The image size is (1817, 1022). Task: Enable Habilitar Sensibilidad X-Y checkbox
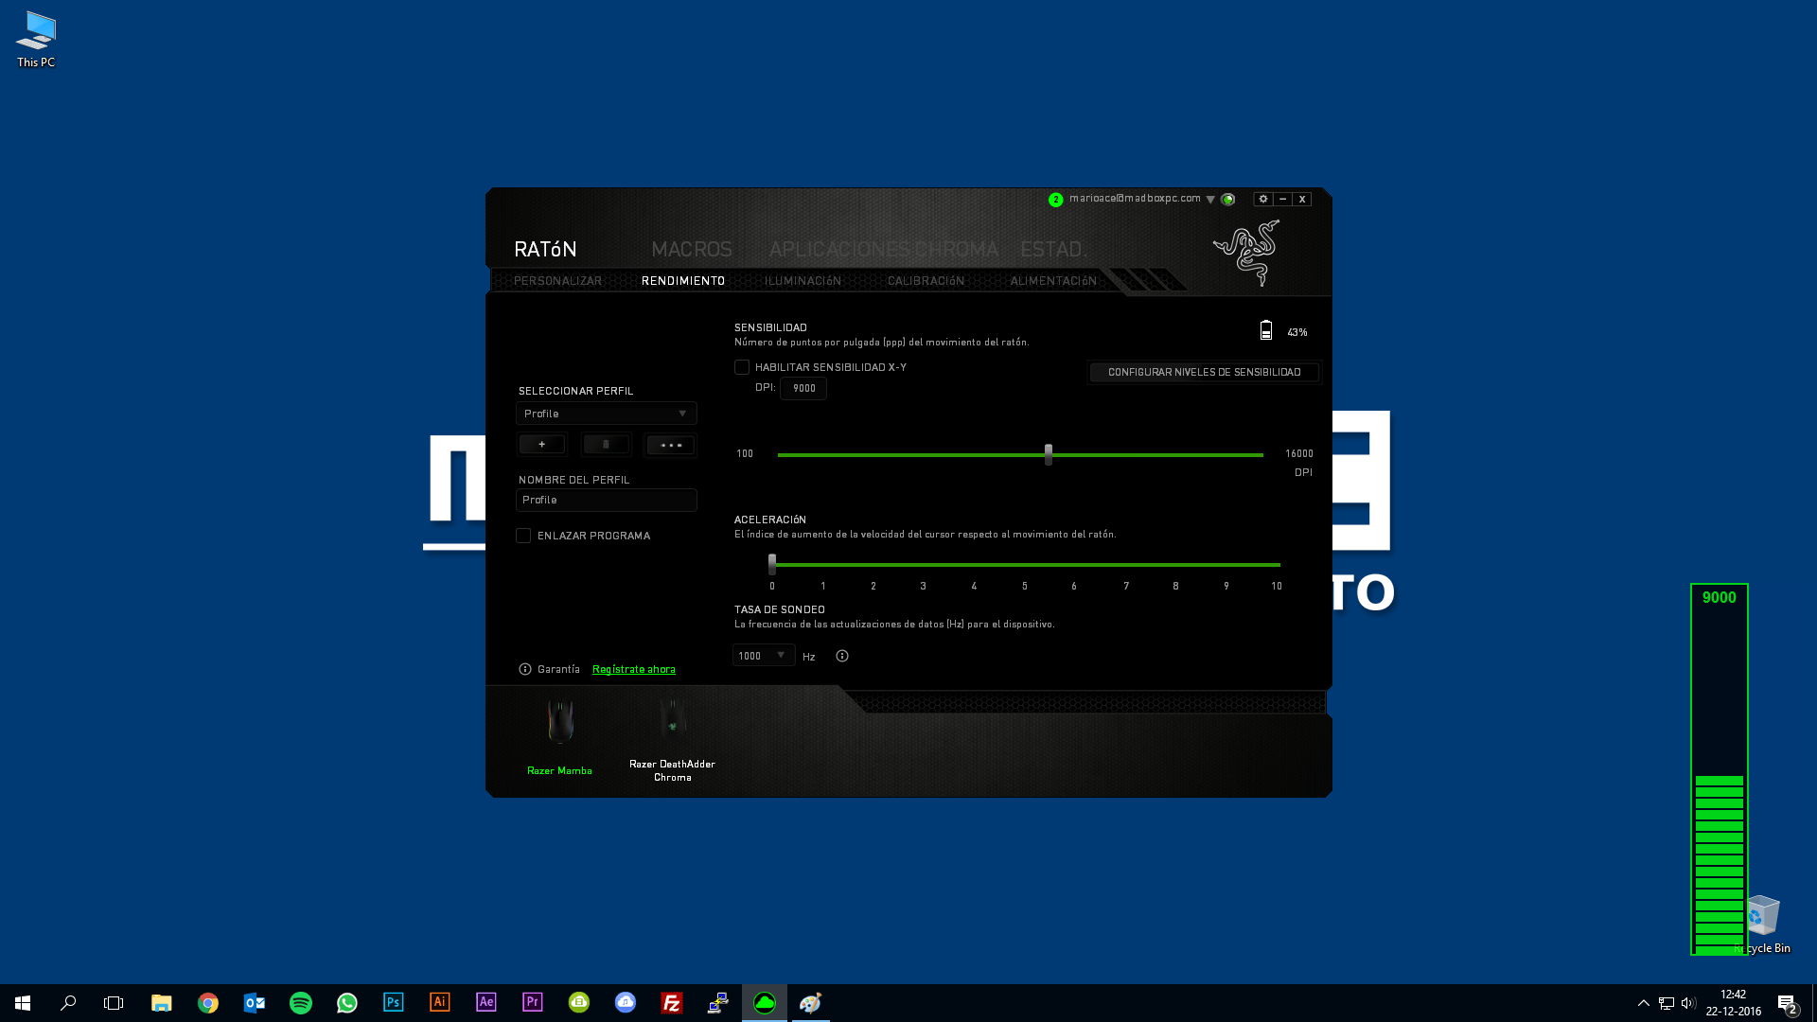point(742,367)
